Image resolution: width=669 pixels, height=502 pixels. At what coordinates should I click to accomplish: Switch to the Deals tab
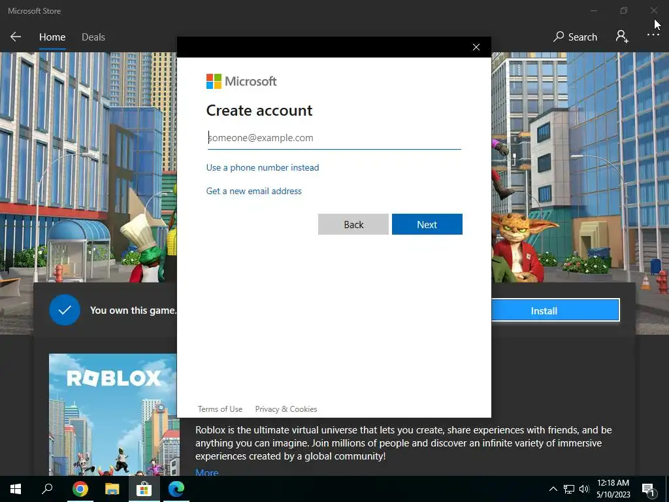coord(93,37)
